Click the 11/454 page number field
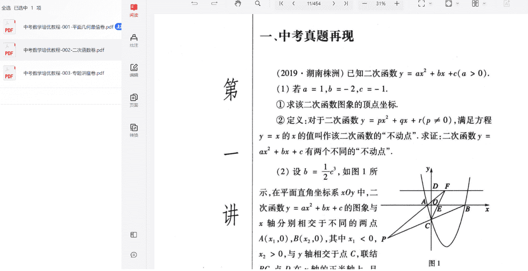528x271 pixels. tap(314, 4)
